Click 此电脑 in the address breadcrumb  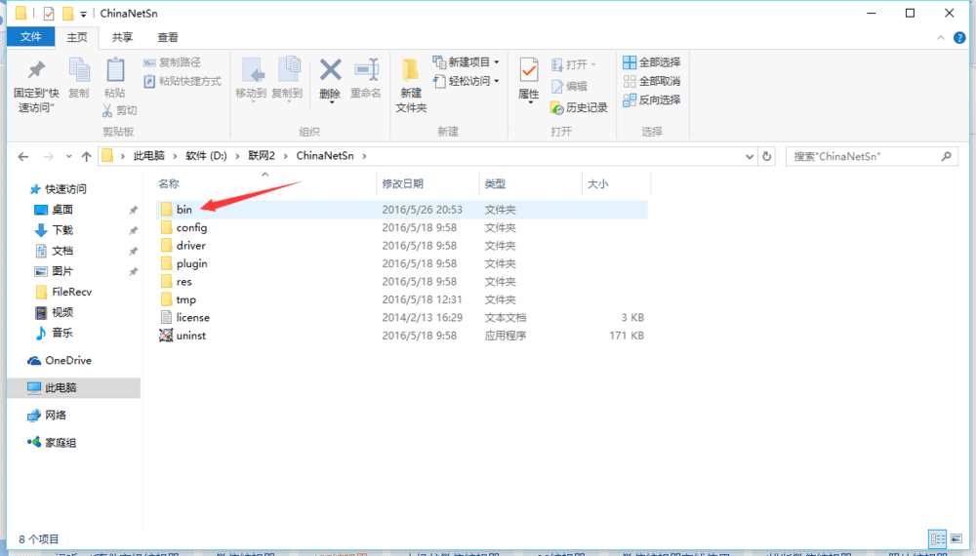click(x=148, y=156)
